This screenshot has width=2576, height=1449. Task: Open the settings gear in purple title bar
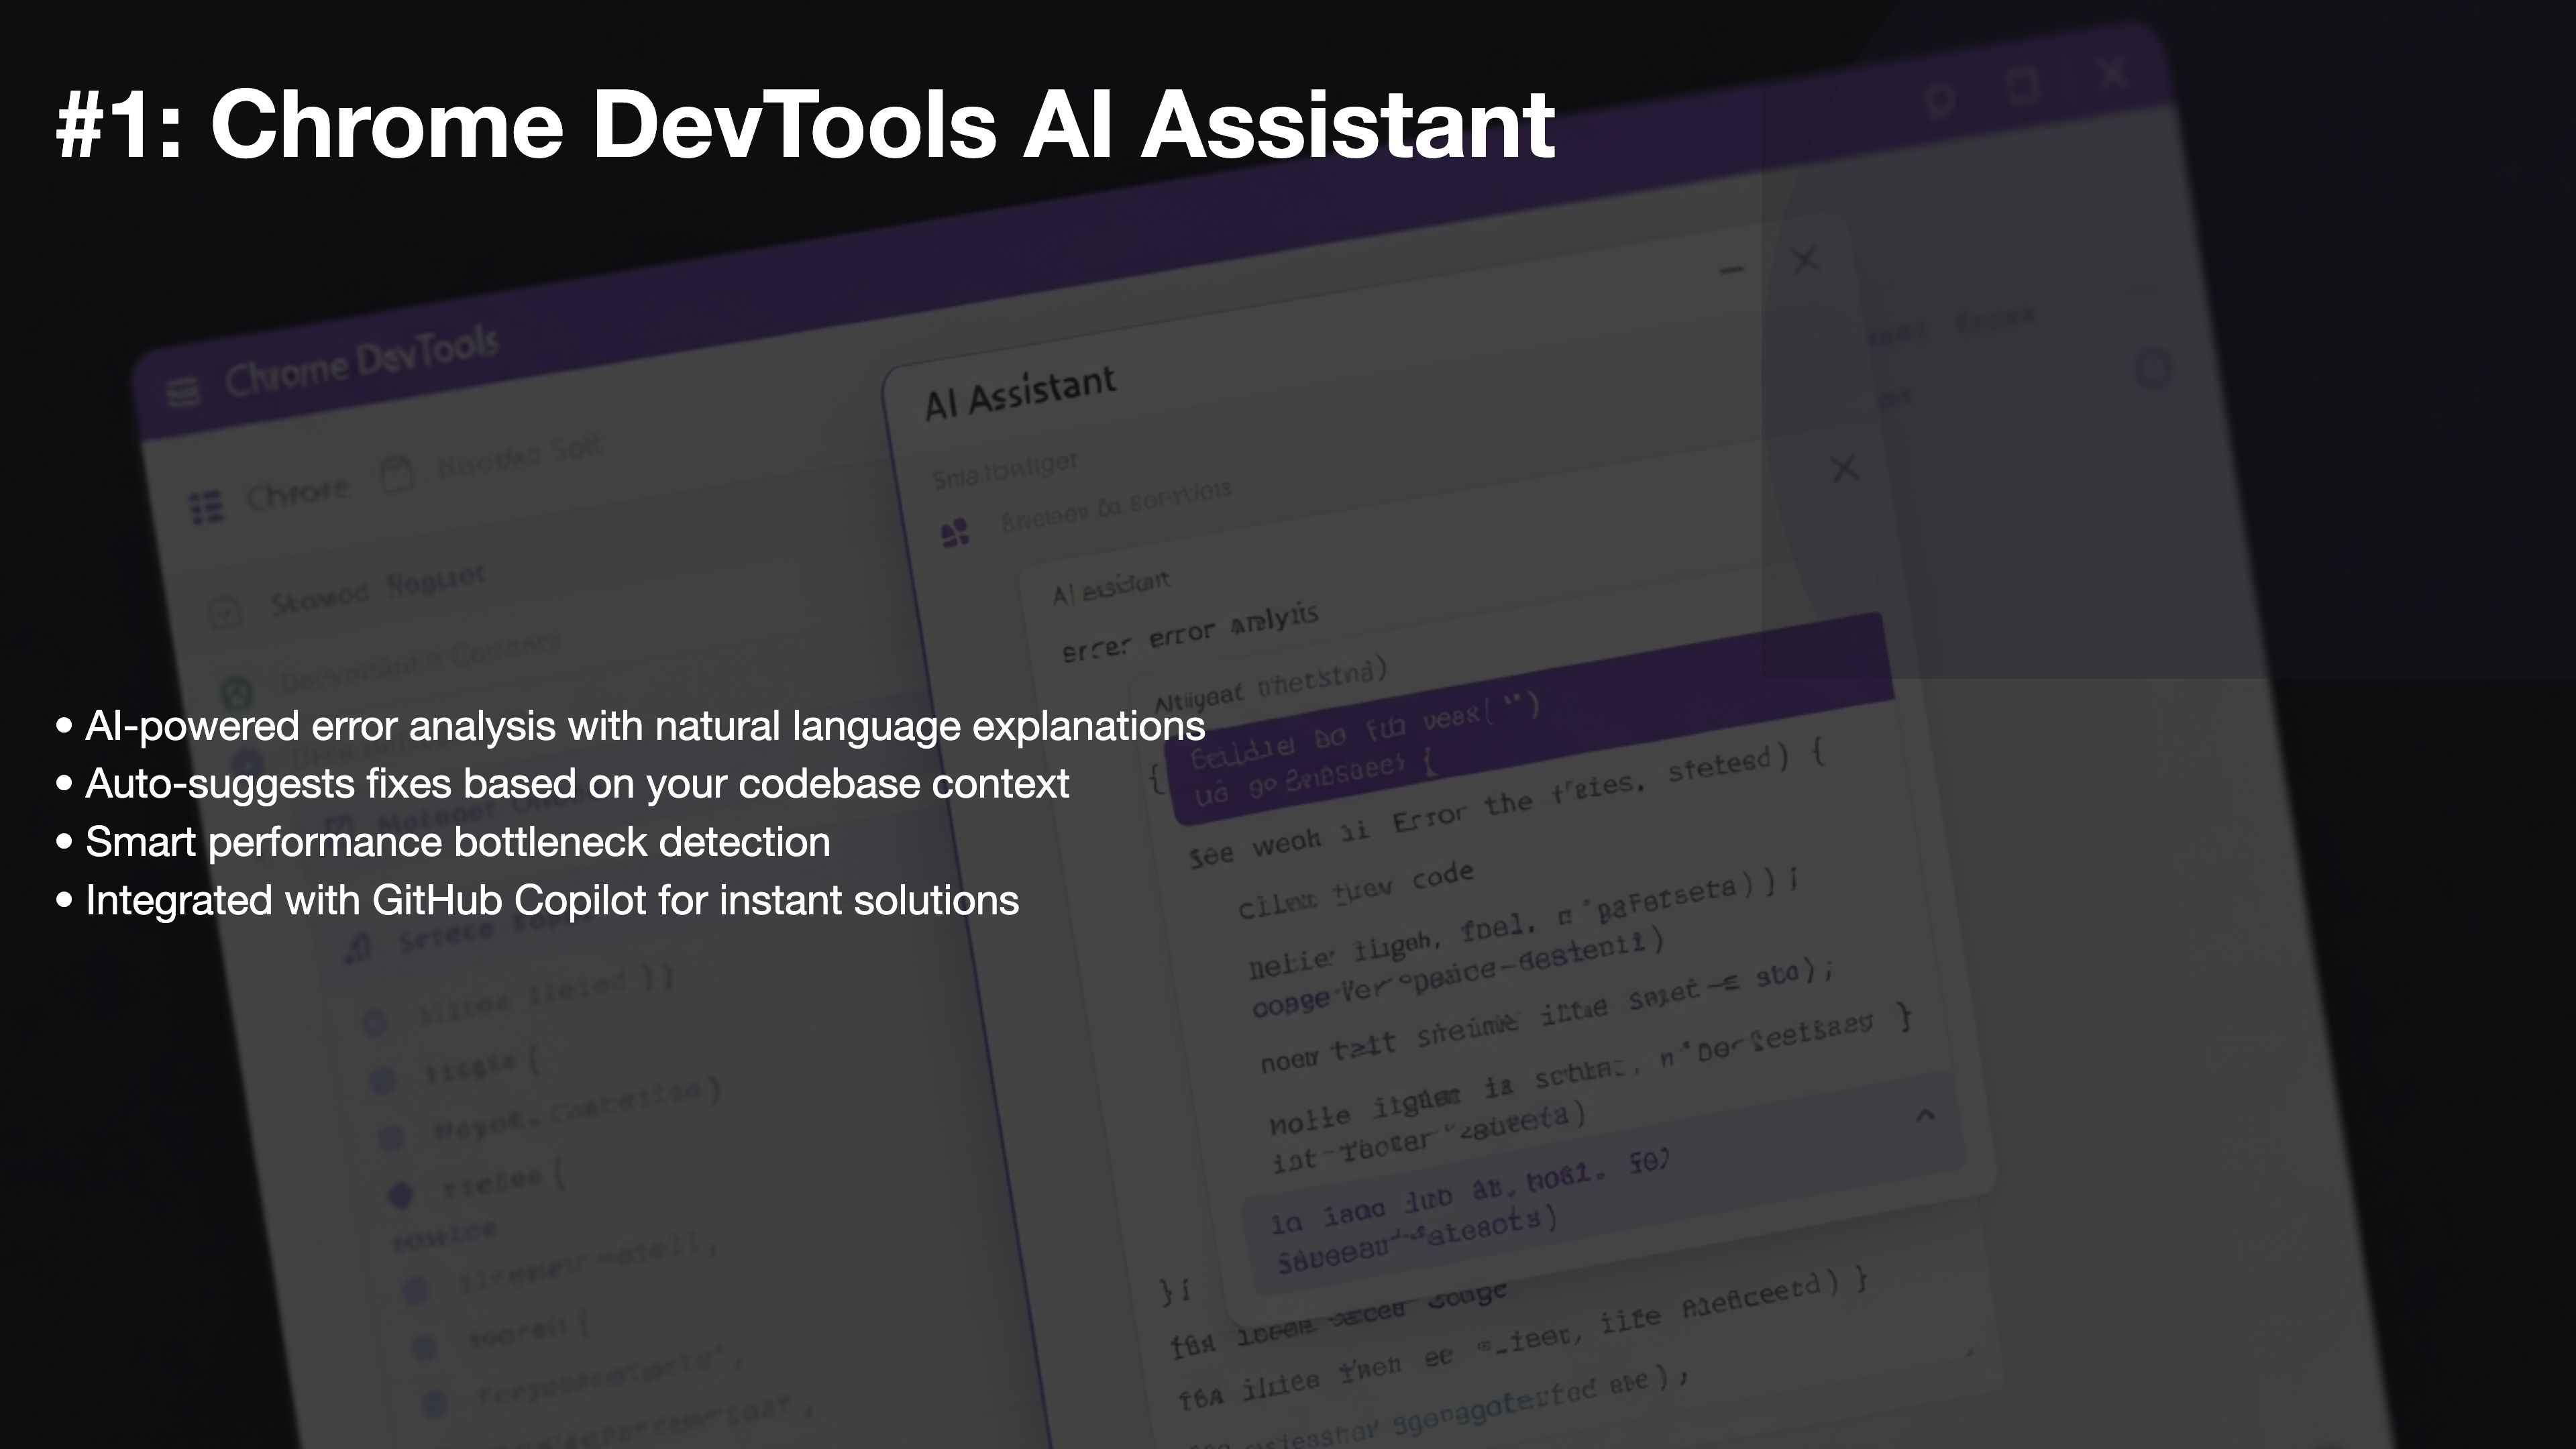click(x=1939, y=99)
